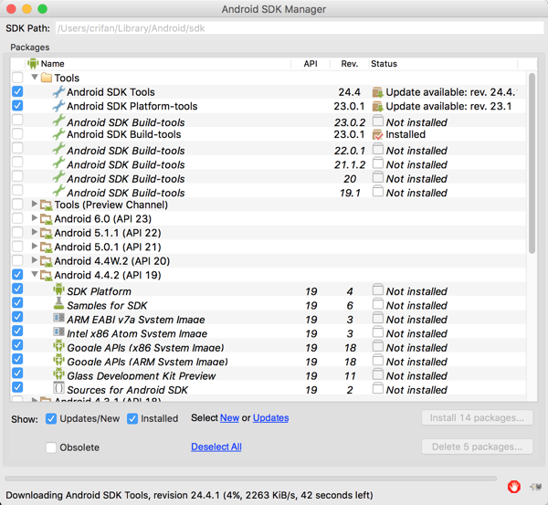
Task: Click the Deselect All link
Action: click(x=216, y=447)
